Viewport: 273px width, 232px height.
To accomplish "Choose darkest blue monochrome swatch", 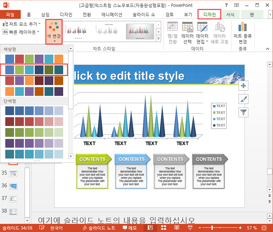I will click(x=9, y=111).
